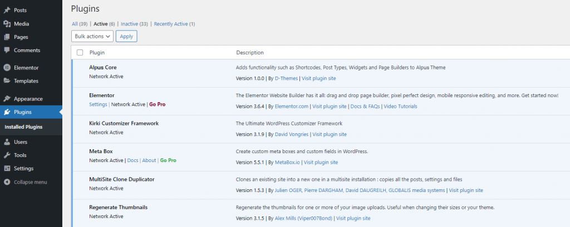Open Elementor Video Tutorials link
570x227 pixels.
(400, 107)
